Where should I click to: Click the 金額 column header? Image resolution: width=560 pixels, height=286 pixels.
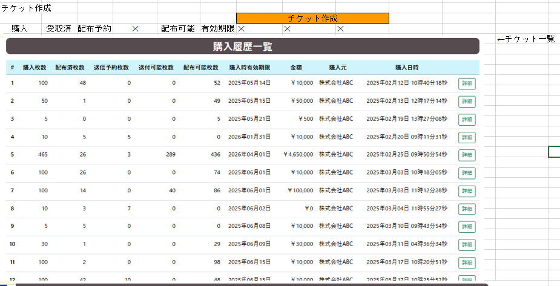296,67
